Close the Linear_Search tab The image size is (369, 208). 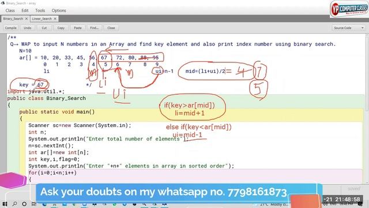pos(55,18)
